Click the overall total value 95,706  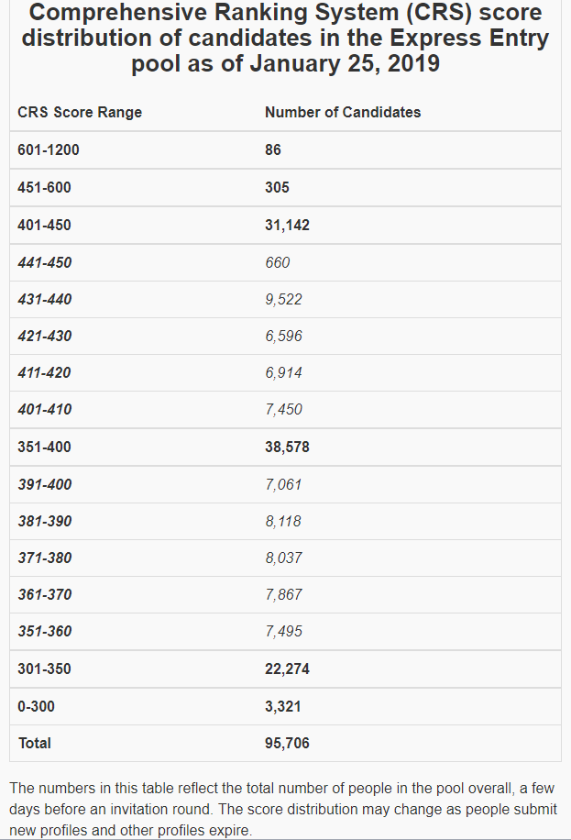287,743
